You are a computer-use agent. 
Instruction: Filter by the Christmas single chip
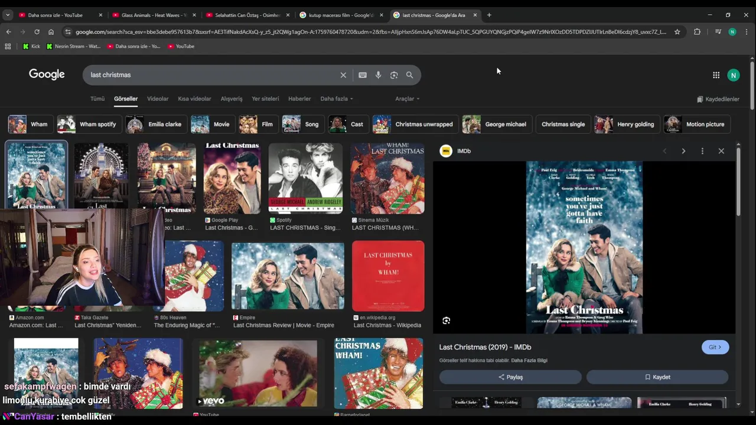click(x=563, y=125)
